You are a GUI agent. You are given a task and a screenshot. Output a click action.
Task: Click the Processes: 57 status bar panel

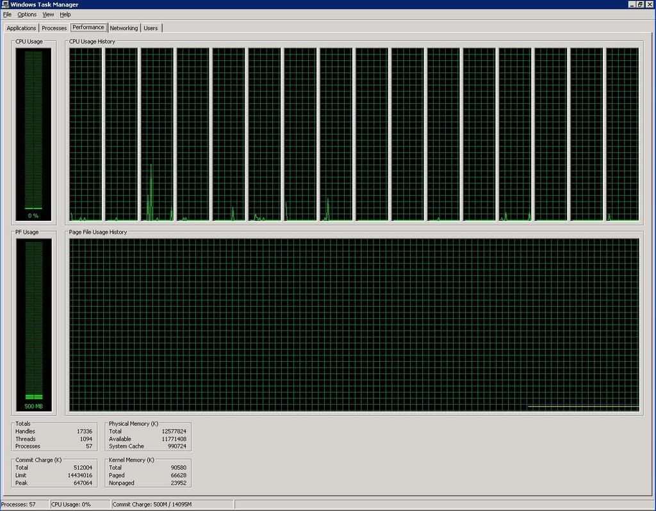click(24, 505)
